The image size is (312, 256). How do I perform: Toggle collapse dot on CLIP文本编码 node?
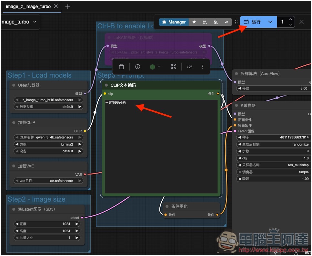106,85
